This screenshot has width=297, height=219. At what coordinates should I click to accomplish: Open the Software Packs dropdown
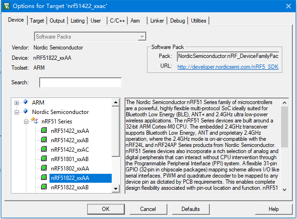[142, 37]
